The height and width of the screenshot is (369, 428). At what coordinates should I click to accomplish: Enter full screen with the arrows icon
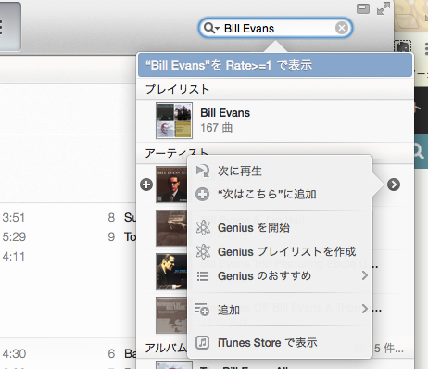[x=384, y=8]
